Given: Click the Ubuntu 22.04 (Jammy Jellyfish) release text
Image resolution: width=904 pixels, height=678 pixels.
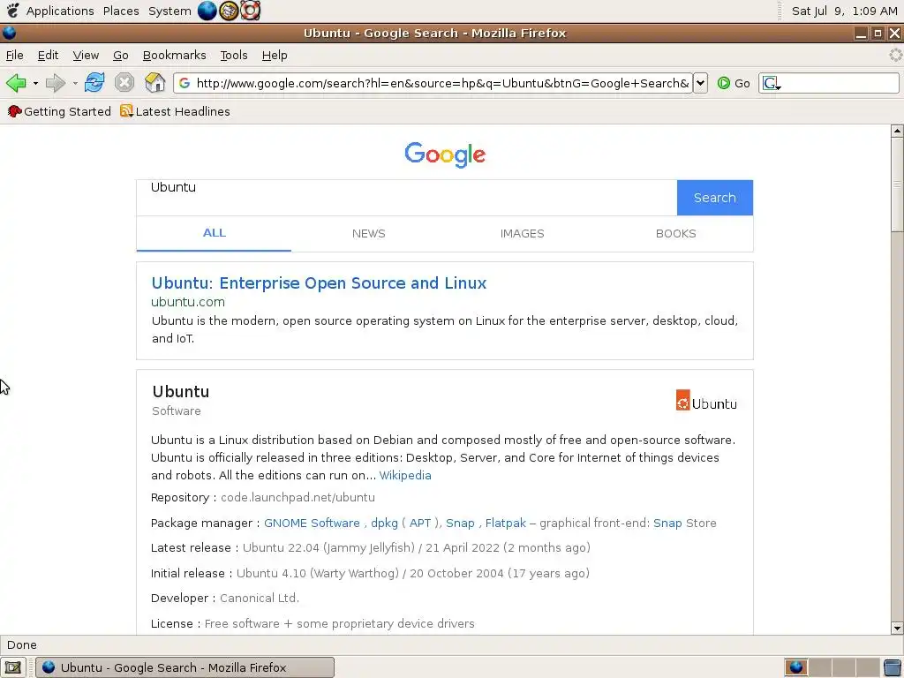Looking at the screenshot, I should pos(328,547).
